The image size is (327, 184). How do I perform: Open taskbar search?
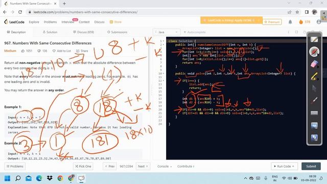coord(18,178)
